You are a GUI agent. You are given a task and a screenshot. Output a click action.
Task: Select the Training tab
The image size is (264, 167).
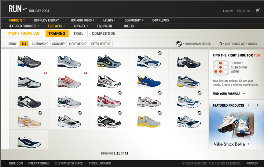point(57,33)
